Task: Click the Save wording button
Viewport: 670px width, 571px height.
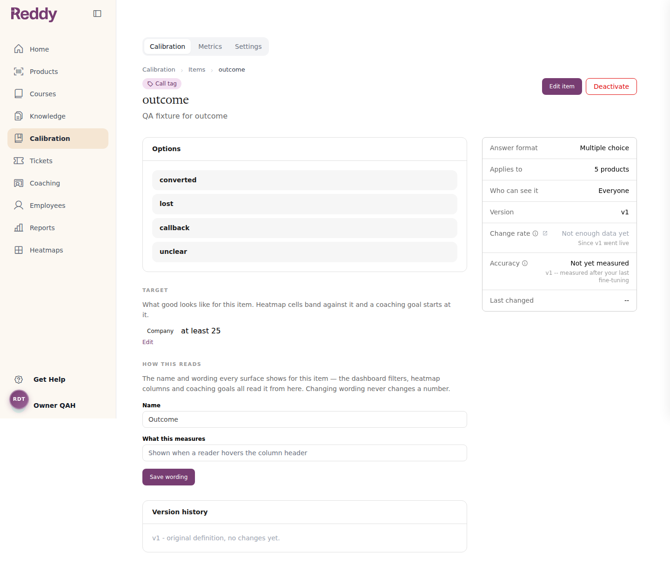Action: 168,477
